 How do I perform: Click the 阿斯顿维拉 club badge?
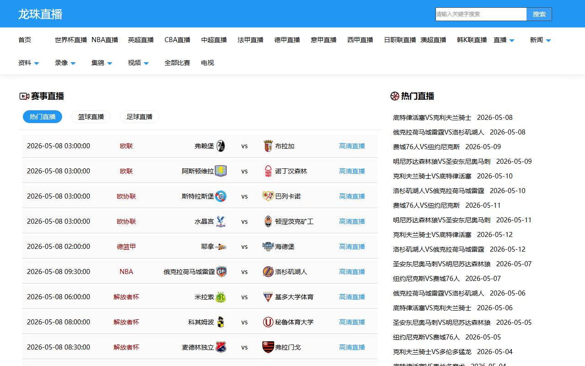coord(221,171)
